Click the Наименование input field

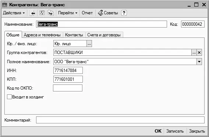pyautogui.click(x=102, y=24)
